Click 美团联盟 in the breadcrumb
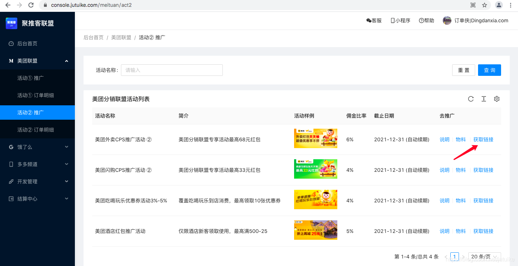518x266 pixels. coord(121,37)
